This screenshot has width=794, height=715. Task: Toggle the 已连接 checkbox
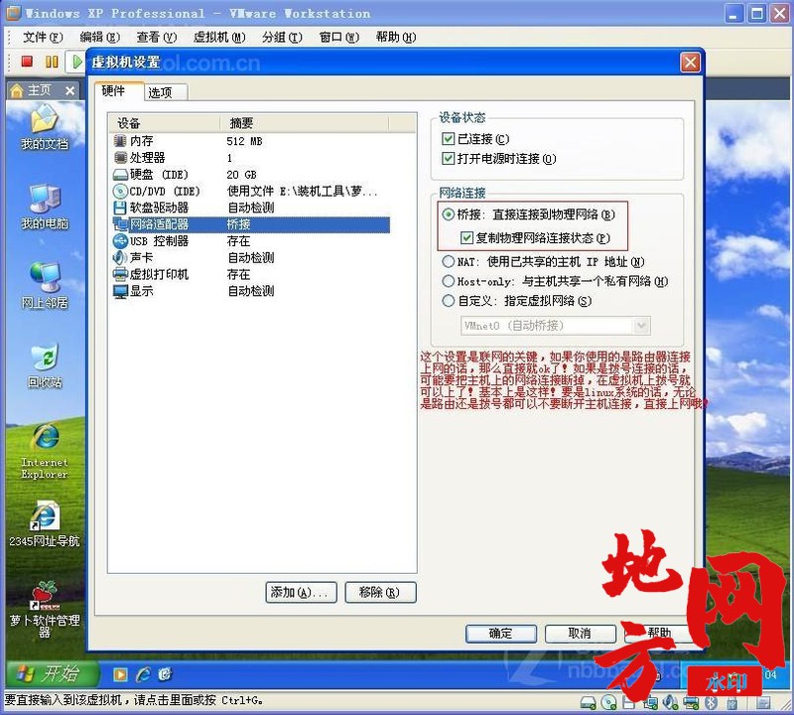click(448, 138)
